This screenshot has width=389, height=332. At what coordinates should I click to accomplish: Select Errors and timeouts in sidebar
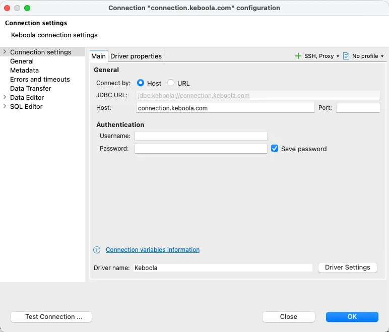[40, 79]
